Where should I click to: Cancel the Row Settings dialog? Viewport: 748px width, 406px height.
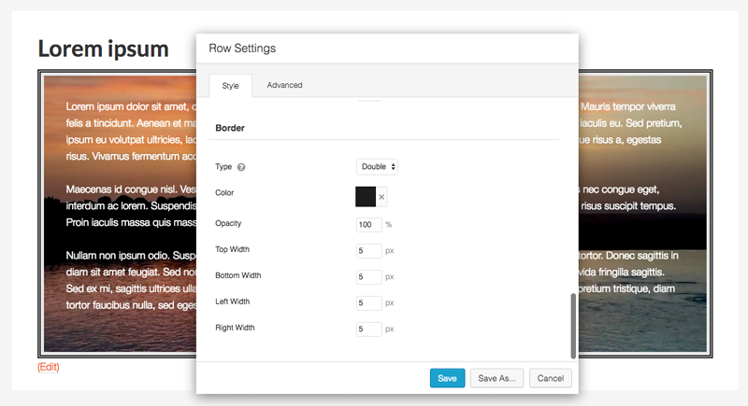pyautogui.click(x=550, y=378)
